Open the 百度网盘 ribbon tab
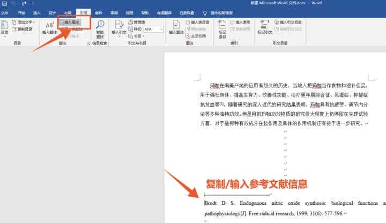This screenshot has width=386, height=223. 187,13
